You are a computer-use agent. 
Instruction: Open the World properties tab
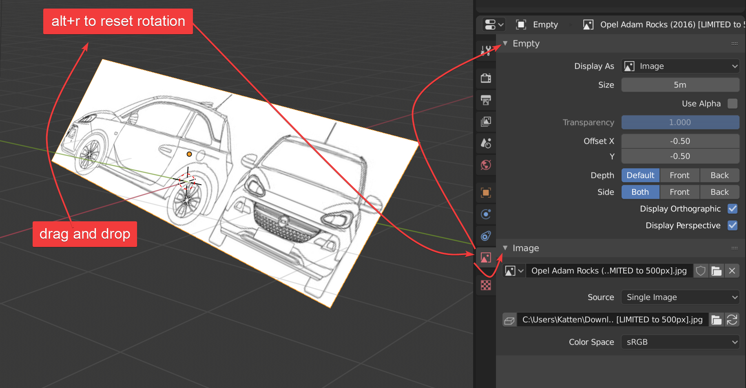(486, 165)
